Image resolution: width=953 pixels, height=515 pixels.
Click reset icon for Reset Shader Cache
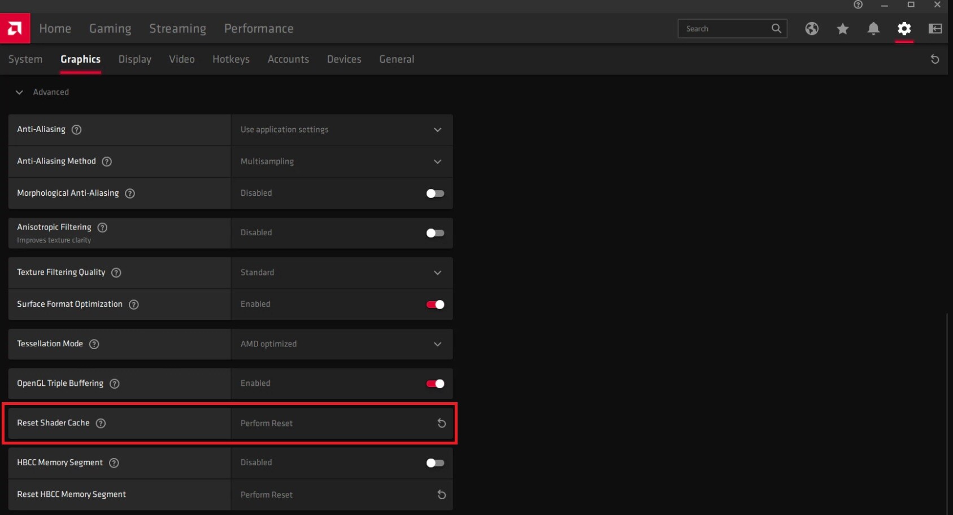(441, 423)
